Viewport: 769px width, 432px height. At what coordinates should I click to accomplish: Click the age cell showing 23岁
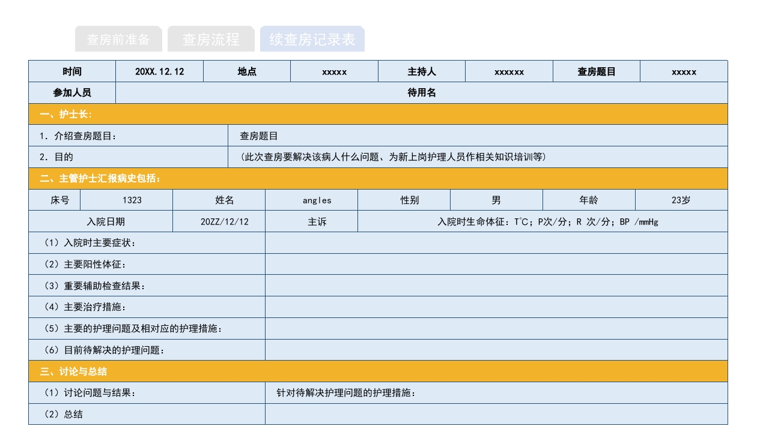coord(682,200)
